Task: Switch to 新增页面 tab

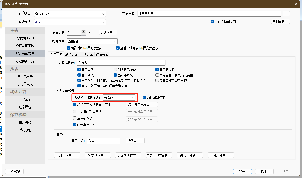Action: (x=71, y=54)
